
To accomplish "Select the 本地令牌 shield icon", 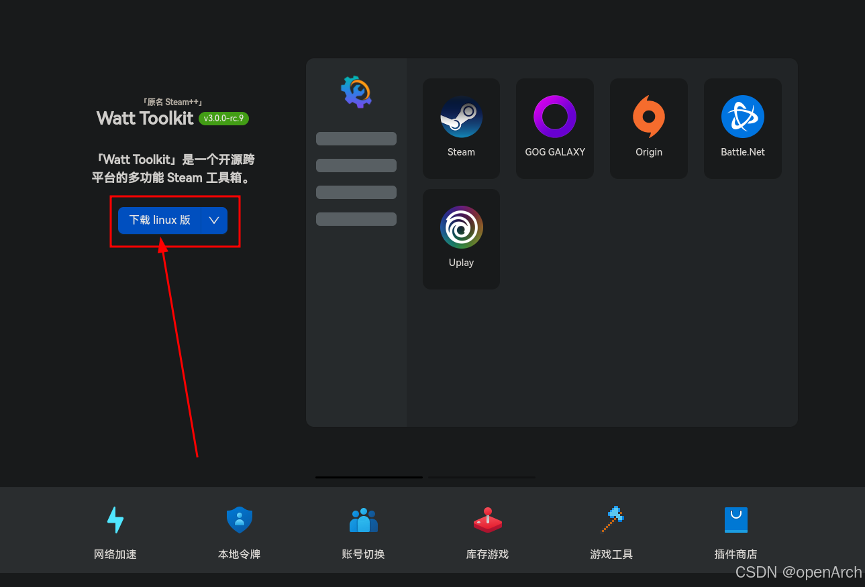I will [x=240, y=520].
